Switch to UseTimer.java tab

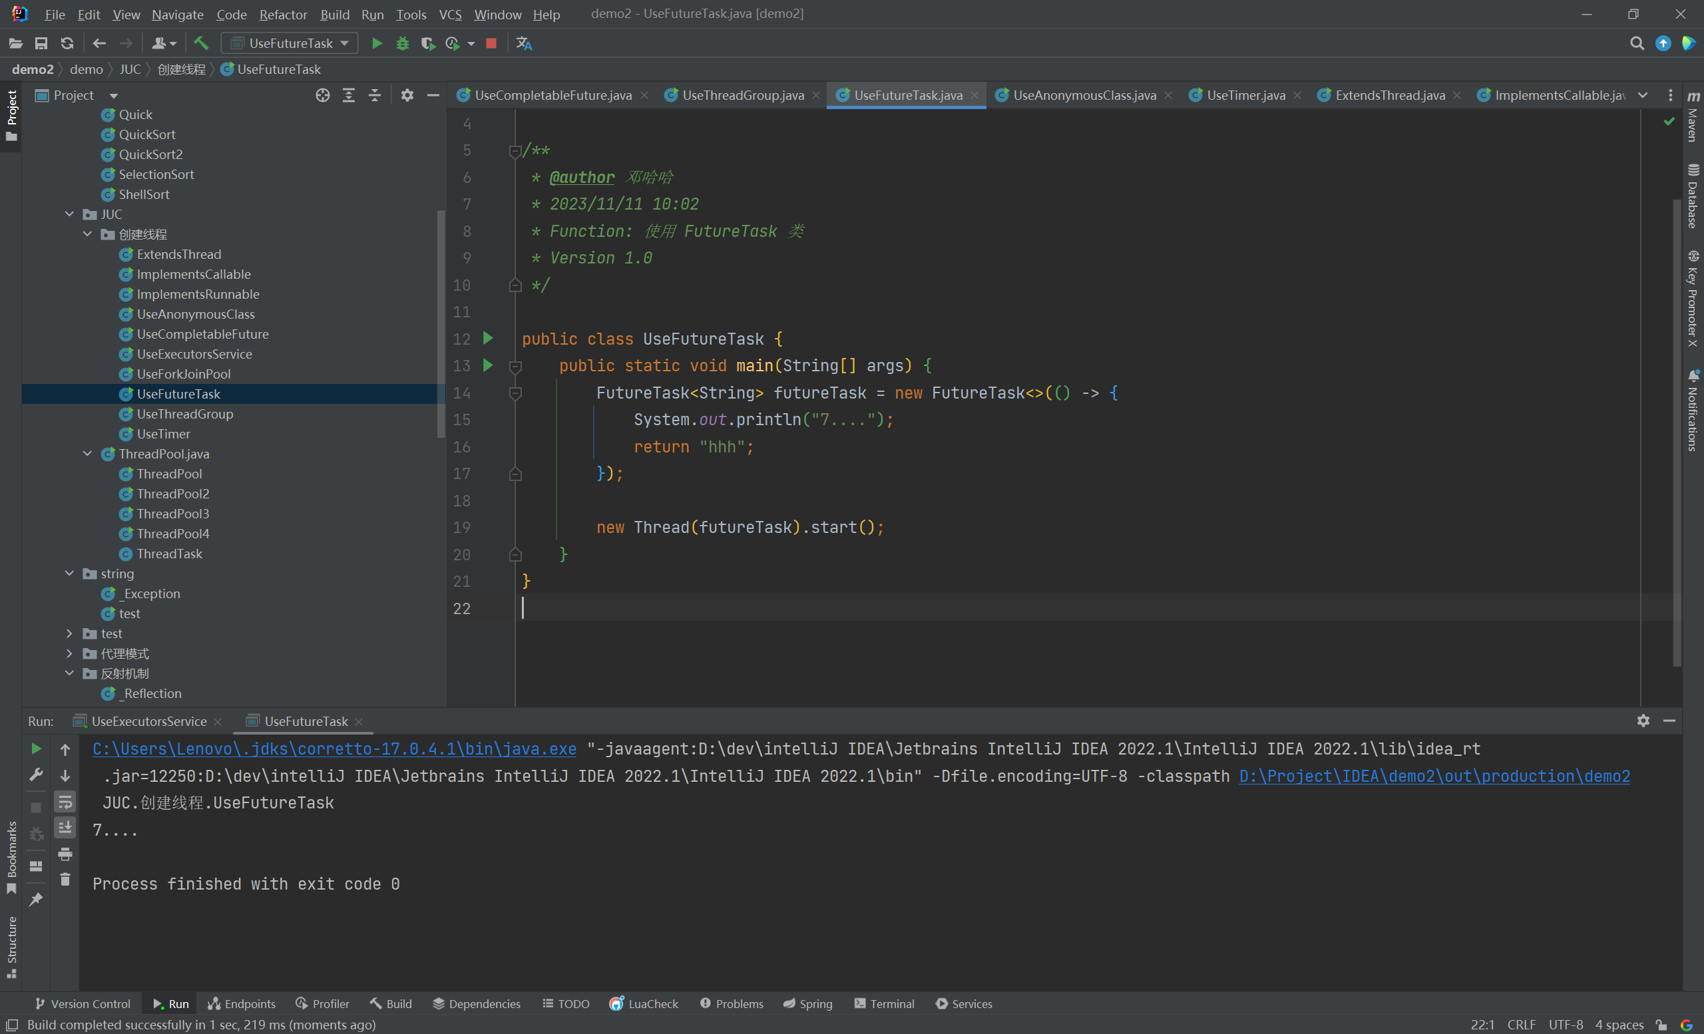coord(1245,95)
